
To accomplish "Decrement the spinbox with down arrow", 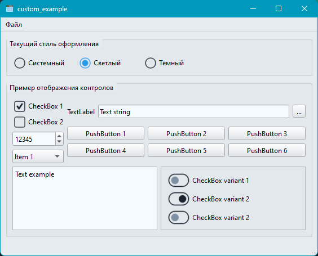I will click(59, 141).
